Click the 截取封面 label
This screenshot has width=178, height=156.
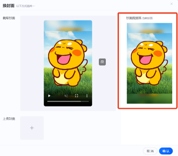pyautogui.click(x=9, y=18)
